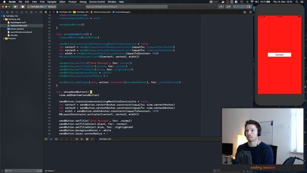Expand the Products folder
The width and height of the screenshot is (307, 173).
[4, 38]
